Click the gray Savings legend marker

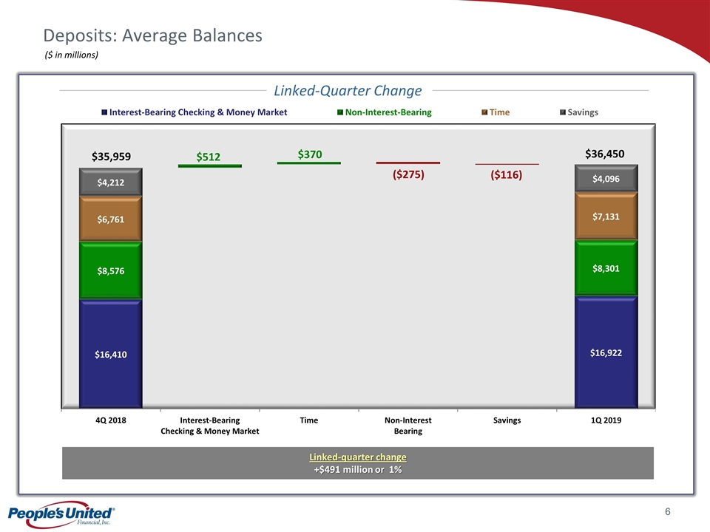coord(562,112)
